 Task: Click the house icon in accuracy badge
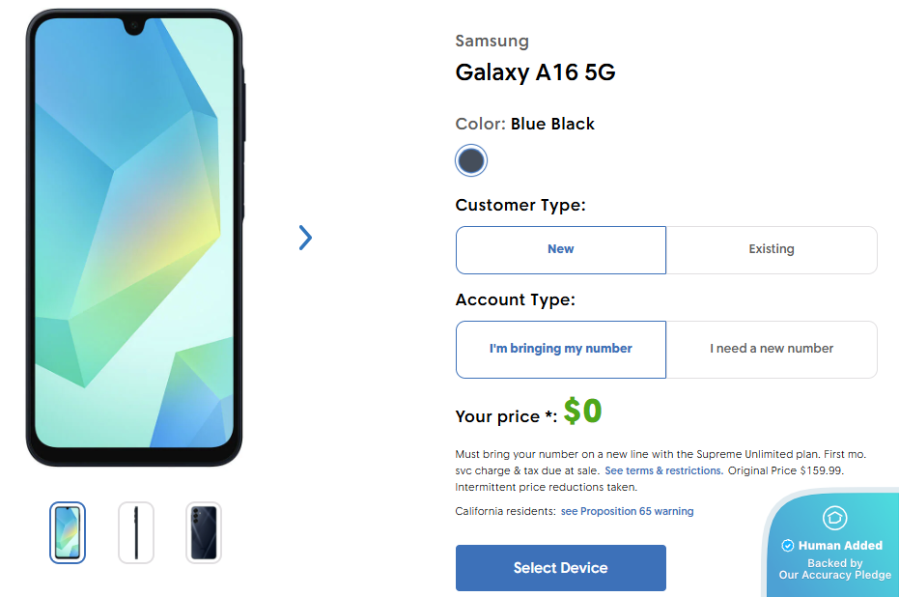click(834, 518)
